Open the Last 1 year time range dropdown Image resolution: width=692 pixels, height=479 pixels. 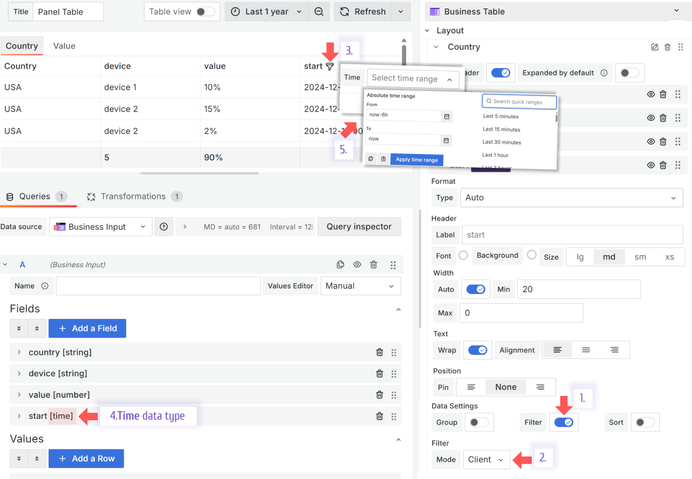point(266,11)
